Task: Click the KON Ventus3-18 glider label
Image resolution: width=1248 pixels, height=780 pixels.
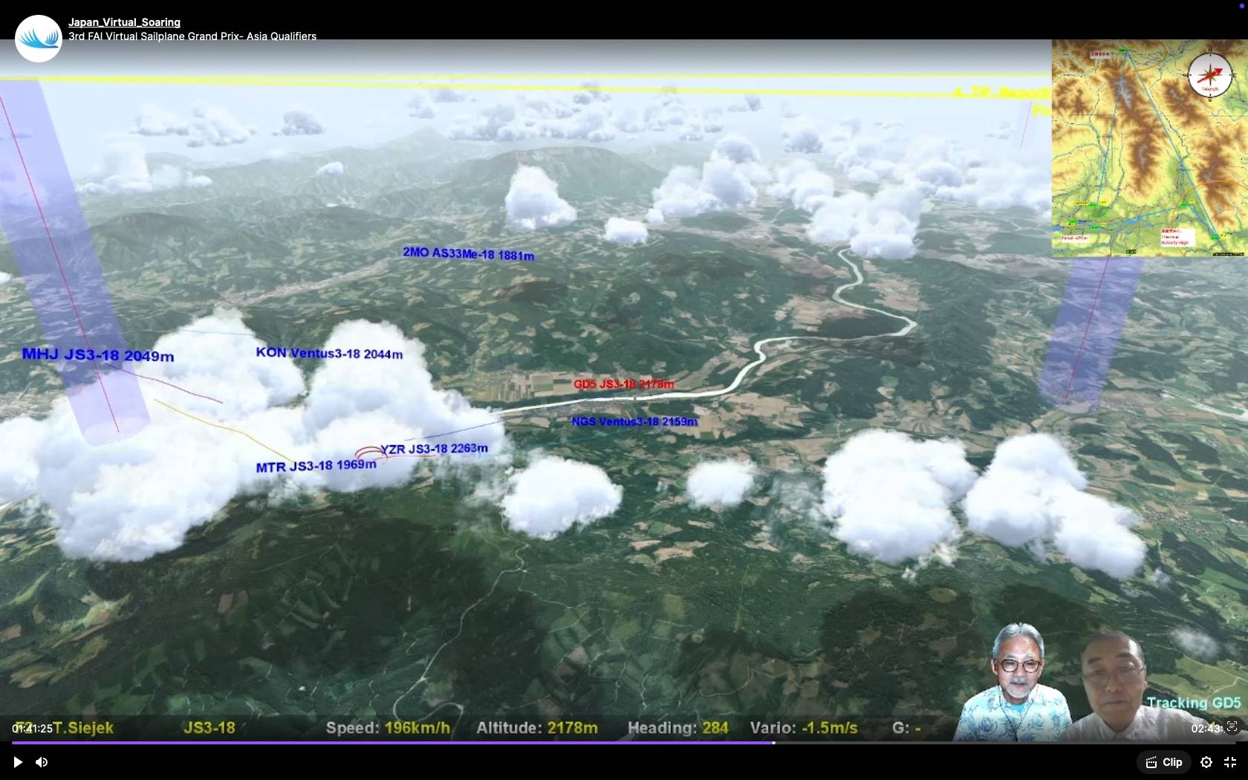Action: pyautogui.click(x=329, y=353)
